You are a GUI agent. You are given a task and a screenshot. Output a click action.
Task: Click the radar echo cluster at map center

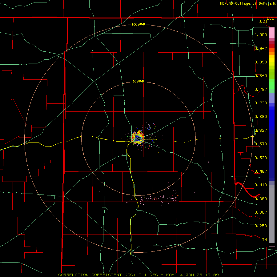[x=138, y=138]
